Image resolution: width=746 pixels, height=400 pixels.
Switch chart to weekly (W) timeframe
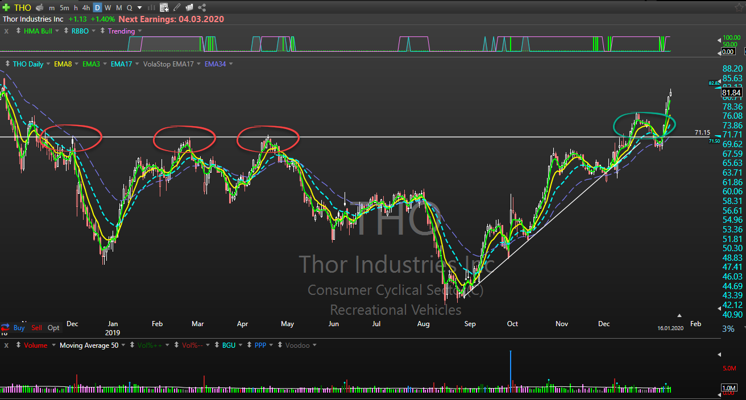tap(107, 7)
